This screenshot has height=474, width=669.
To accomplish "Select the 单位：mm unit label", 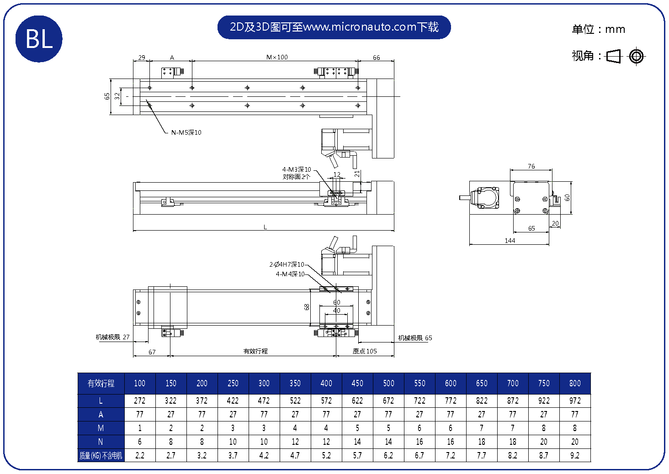I will (598, 30).
